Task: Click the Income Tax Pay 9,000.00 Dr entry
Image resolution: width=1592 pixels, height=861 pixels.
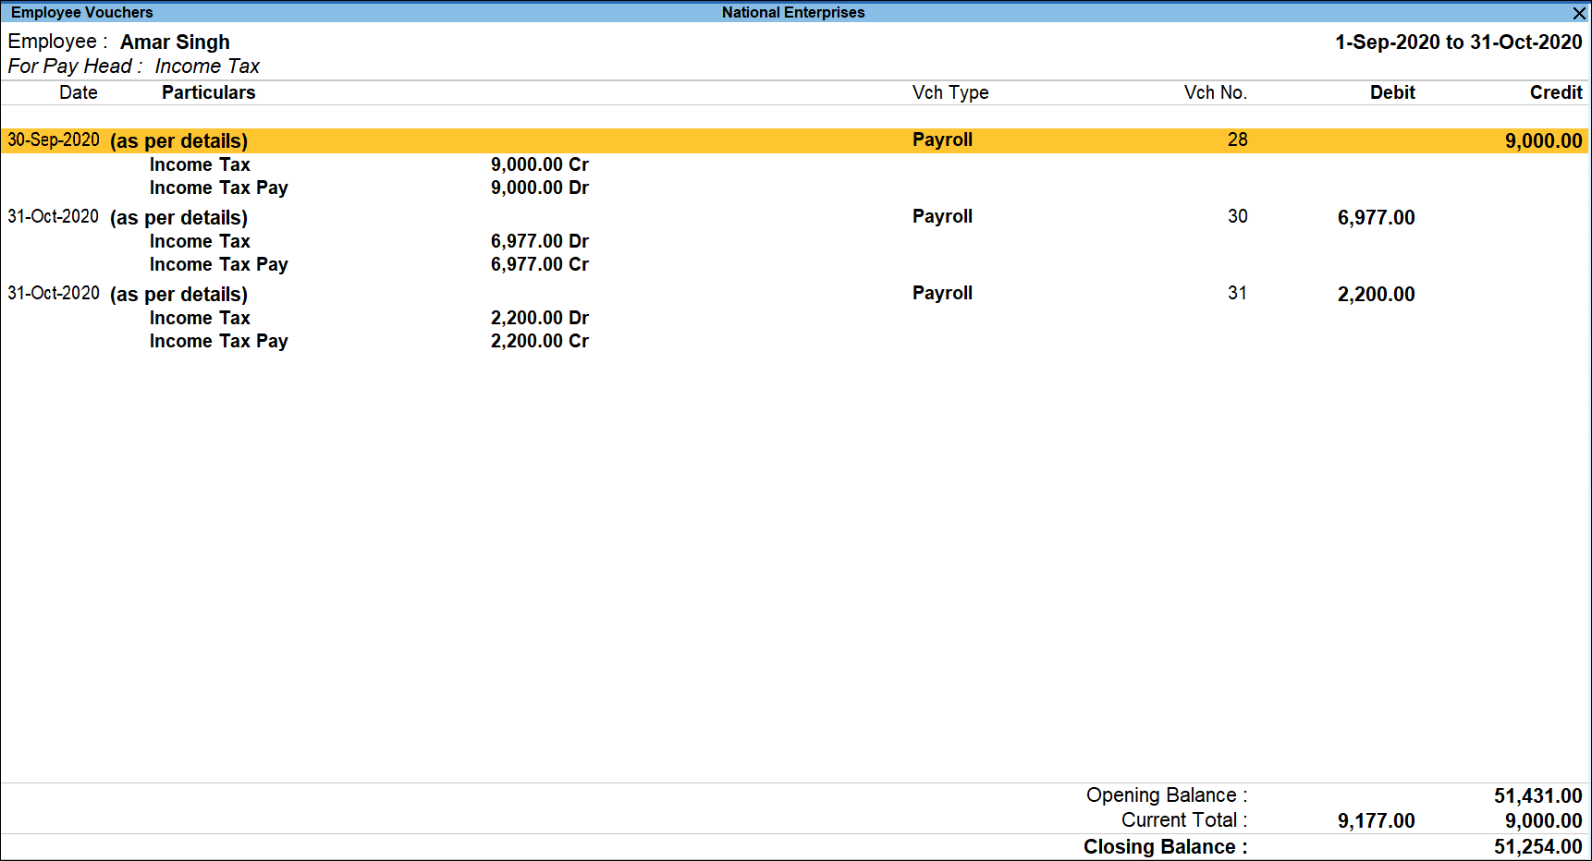Action: tap(539, 188)
